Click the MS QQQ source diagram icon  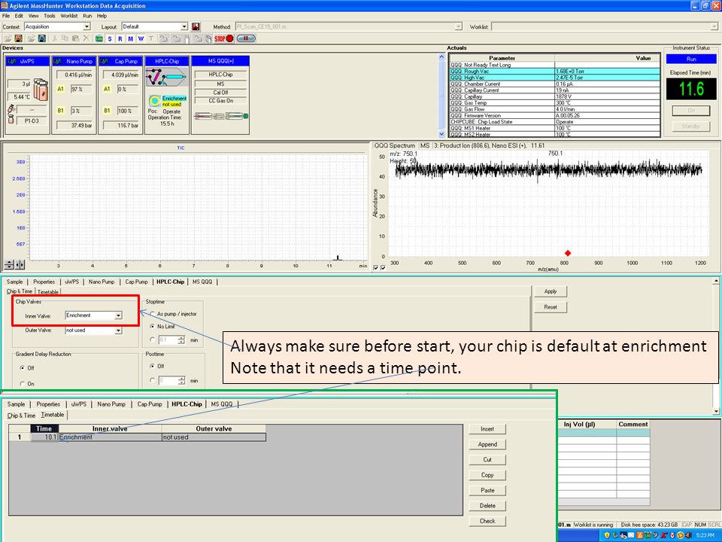221,116
